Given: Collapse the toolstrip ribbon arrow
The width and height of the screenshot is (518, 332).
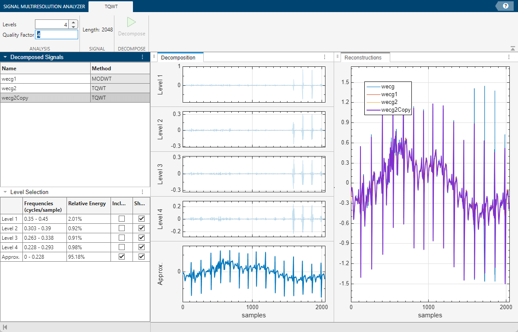Looking at the screenshot, I should click(x=512, y=48).
